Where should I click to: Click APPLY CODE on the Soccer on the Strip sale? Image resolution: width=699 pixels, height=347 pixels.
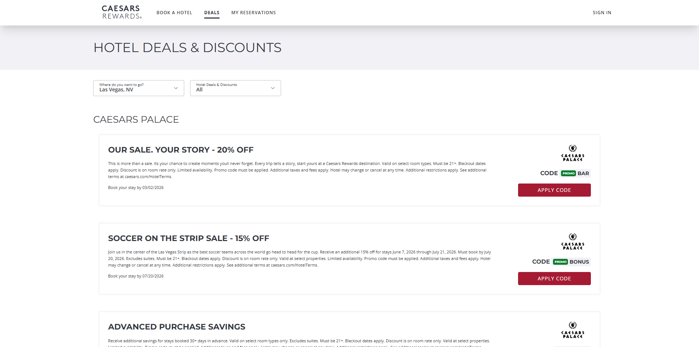[554, 278]
